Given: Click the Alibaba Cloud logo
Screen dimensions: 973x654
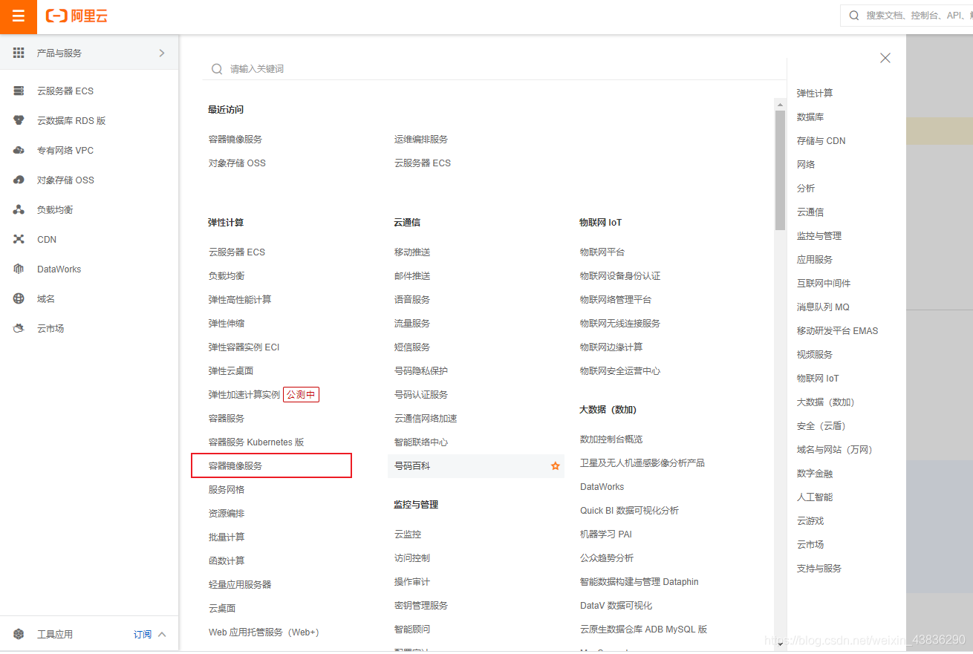Looking at the screenshot, I should point(77,16).
